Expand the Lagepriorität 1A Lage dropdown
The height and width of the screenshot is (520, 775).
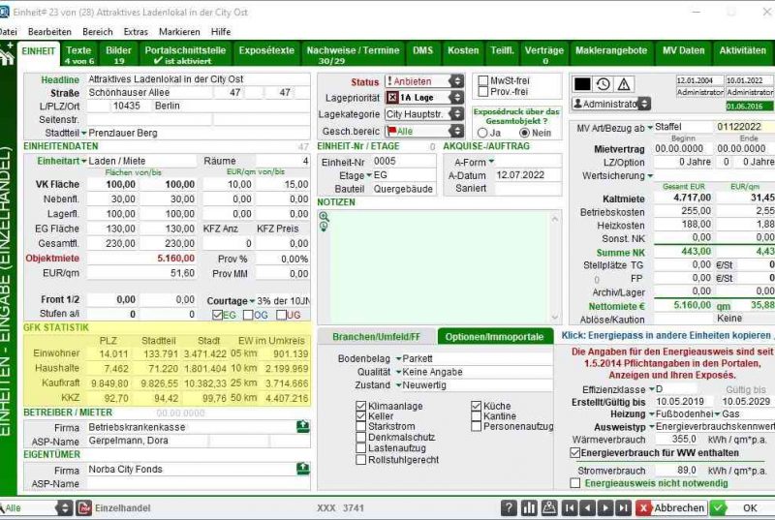456,98
